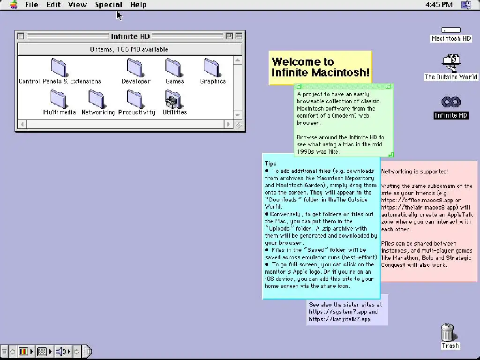Expand resolution popup arrow in control strip
Screen dimensions: 480x360
click(x=51, y=352)
